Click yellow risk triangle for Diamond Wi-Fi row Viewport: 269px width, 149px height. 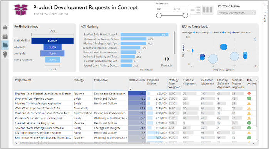(x=249, y=113)
